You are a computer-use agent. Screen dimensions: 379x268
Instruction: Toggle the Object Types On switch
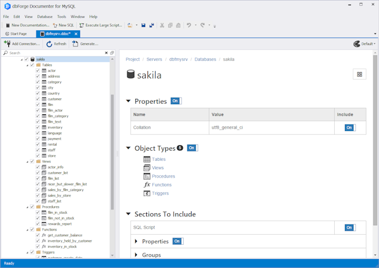[192, 148]
